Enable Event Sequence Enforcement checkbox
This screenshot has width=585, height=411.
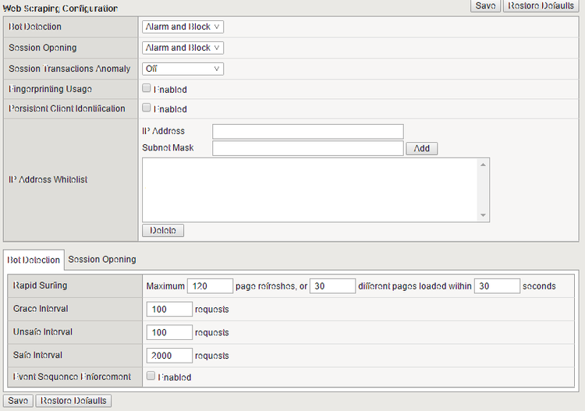151,377
